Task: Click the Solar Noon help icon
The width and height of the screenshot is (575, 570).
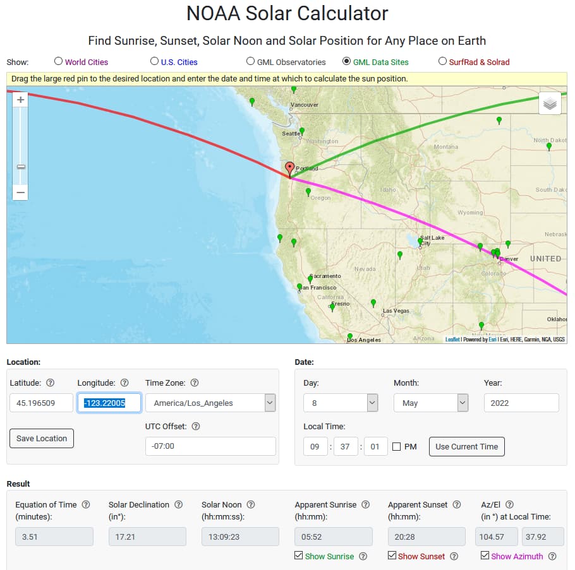Action: [x=251, y=504]
